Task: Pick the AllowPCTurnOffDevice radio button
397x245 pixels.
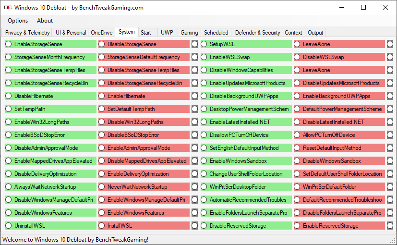Action: (339, 135)
